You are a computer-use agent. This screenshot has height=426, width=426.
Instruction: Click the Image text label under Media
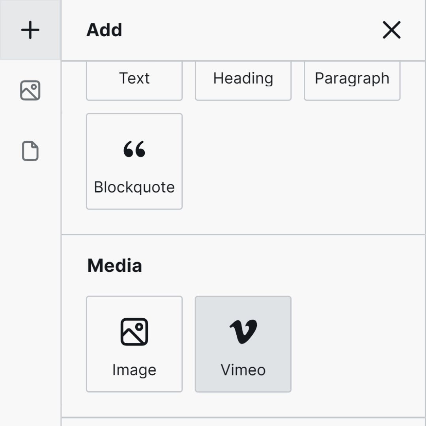pos(134,370)
